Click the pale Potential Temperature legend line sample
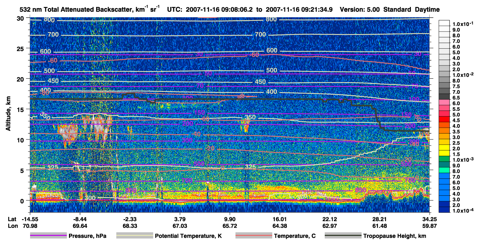Viewport: 477px width, 244px height. 134,236
